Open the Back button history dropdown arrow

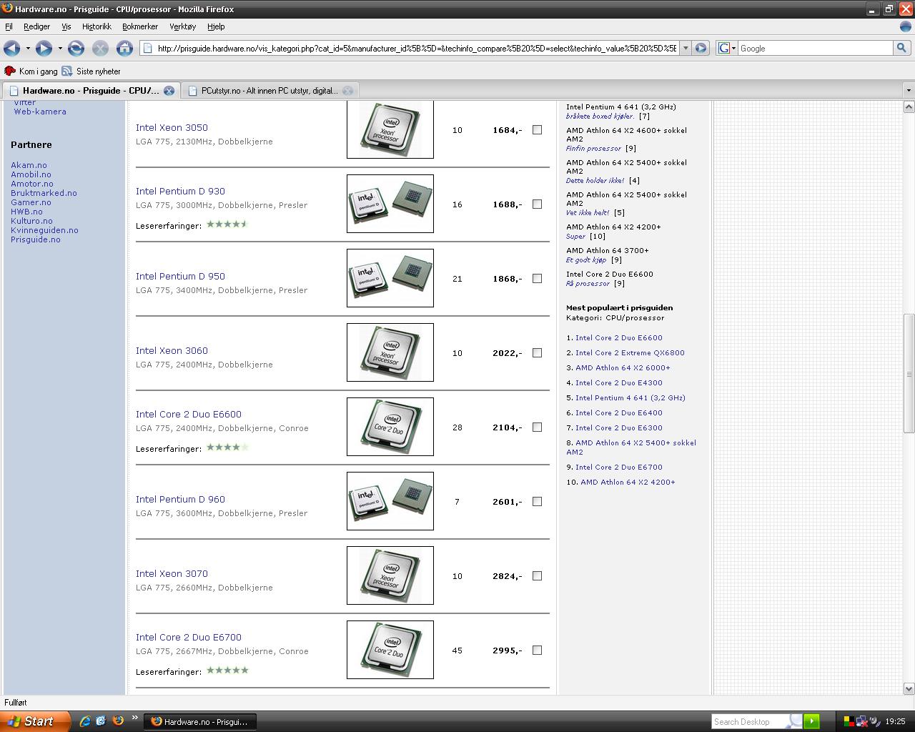tap(28, 48)
